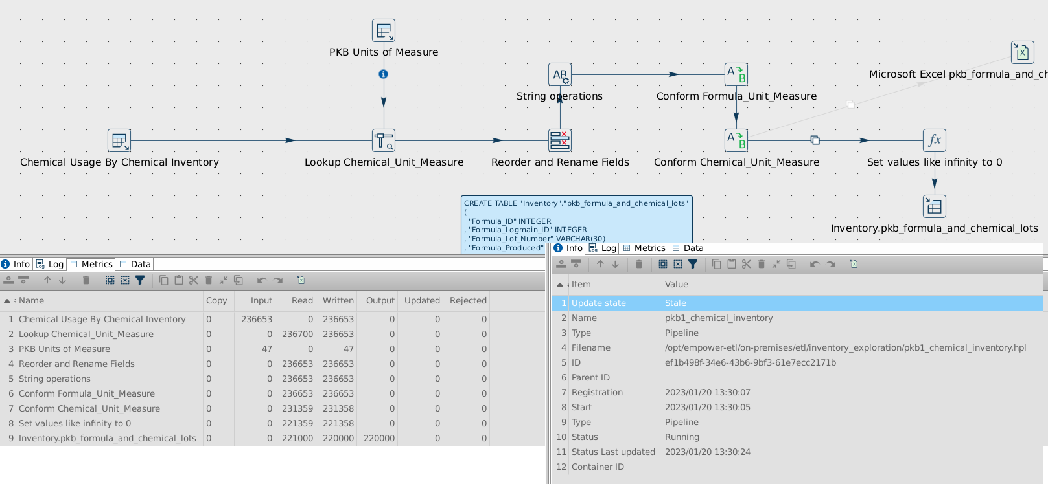Click the move-down arrow above the Item/Value table
Image resolution: width=1048 pixels, height=484 pixels.
pyautogui.click(x=615, y=264)
